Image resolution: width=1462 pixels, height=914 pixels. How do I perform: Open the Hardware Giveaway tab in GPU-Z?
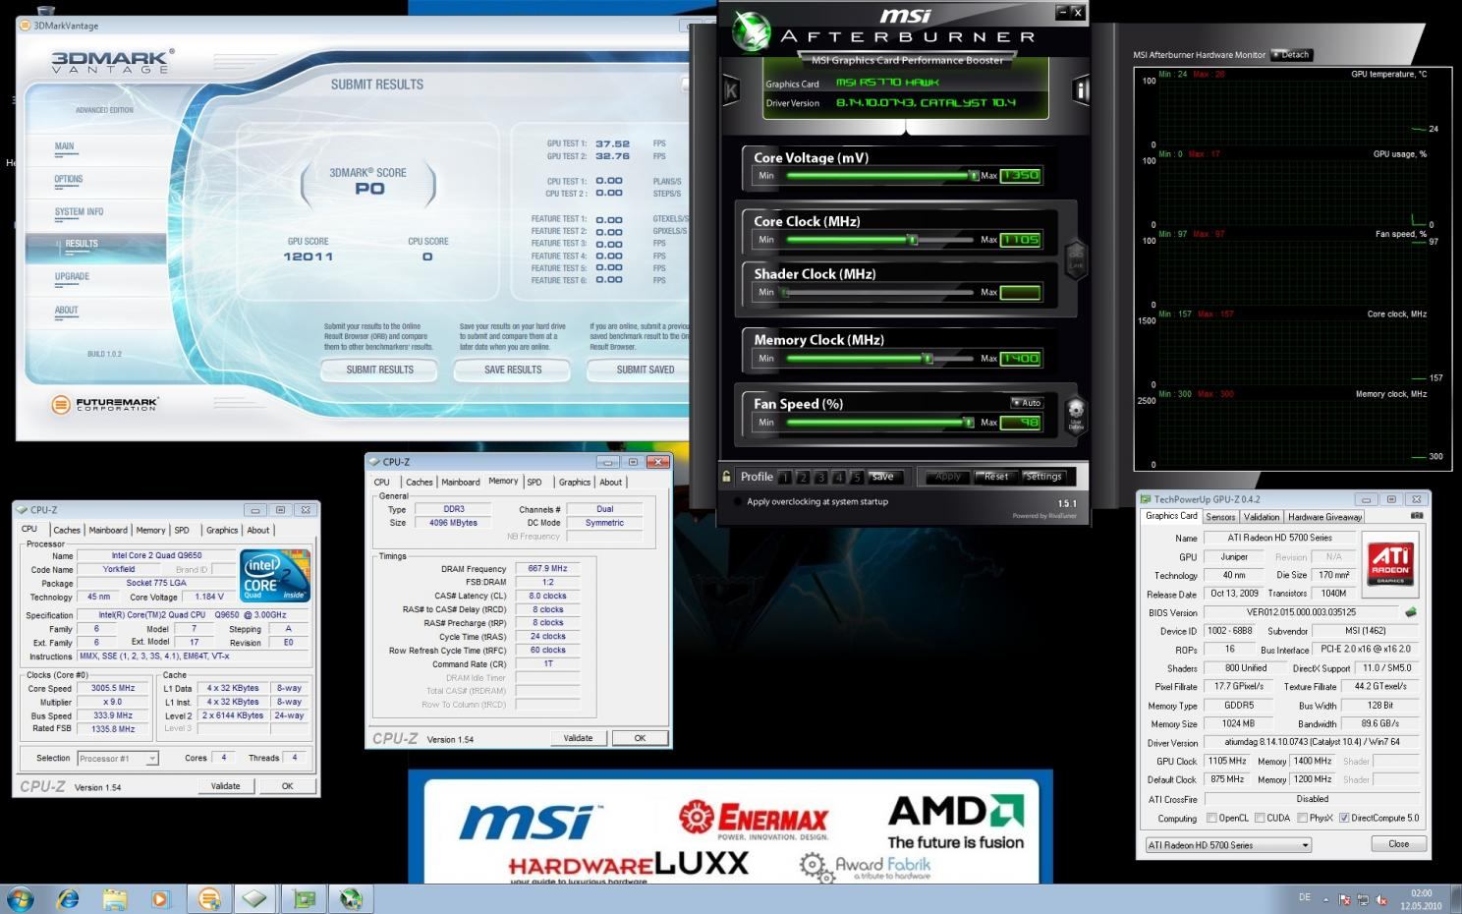click(x=1324, y=516)
